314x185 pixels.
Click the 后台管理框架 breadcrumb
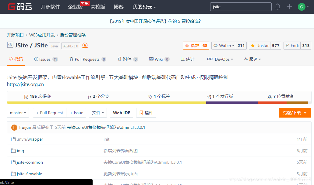[73, 35]
